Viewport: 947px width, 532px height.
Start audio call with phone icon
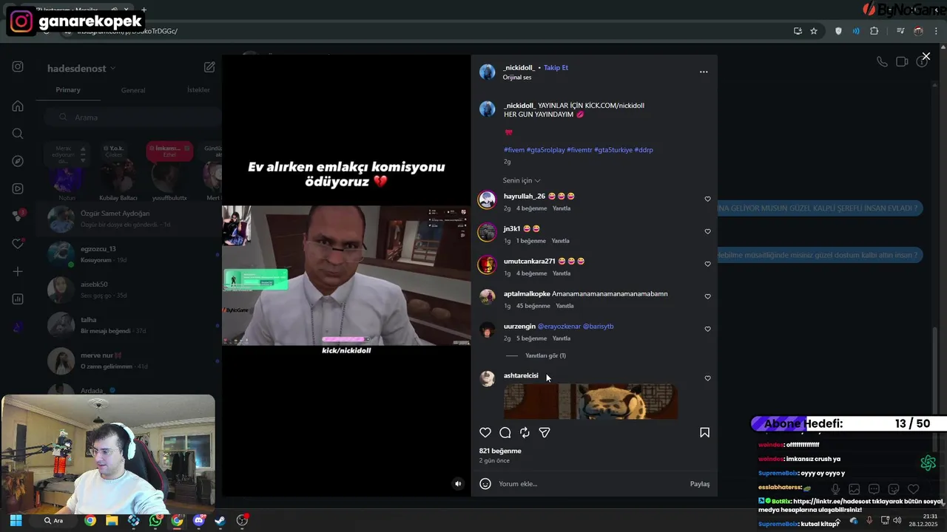(882, 62)
